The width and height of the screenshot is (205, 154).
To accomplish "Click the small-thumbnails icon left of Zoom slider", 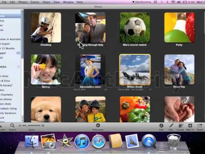I will (x=20, y=125).
